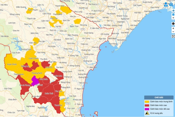
Task: Click the 'QL.217' road shield
Action: [42, 11]
